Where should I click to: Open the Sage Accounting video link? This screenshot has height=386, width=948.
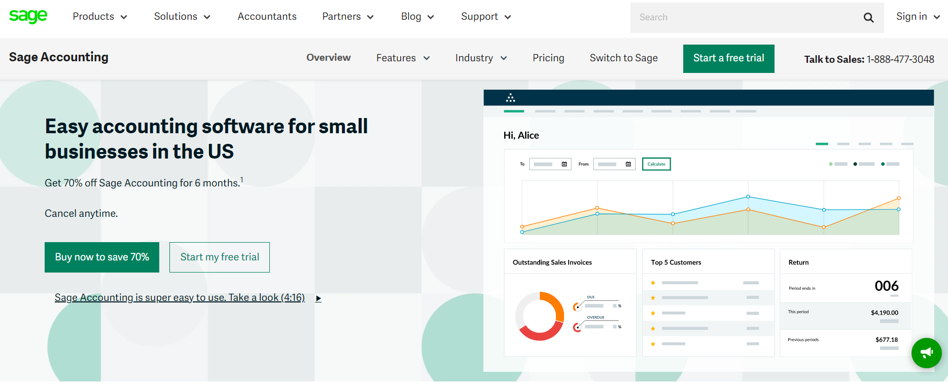coord(180,298)
